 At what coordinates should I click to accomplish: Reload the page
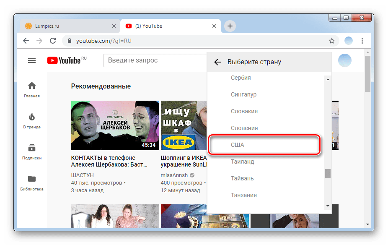pos(53,41)
